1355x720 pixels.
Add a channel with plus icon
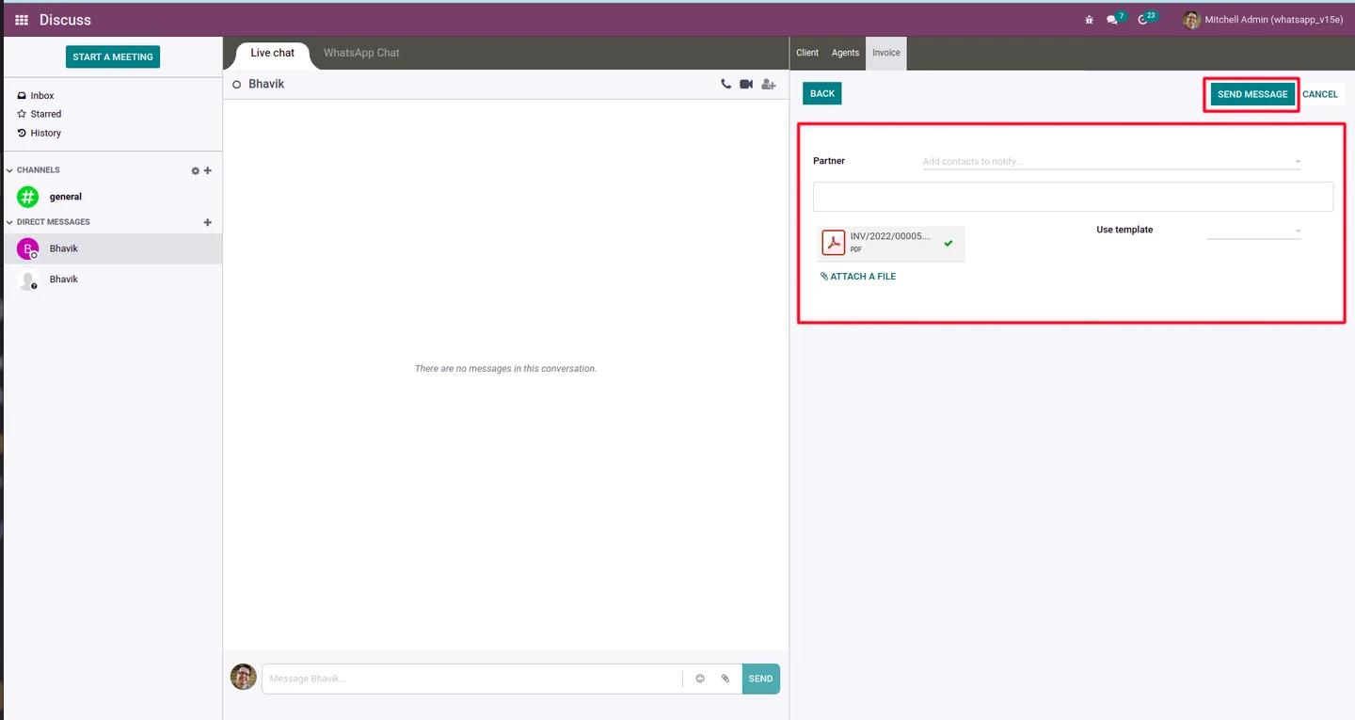click(x=208, y=171)
